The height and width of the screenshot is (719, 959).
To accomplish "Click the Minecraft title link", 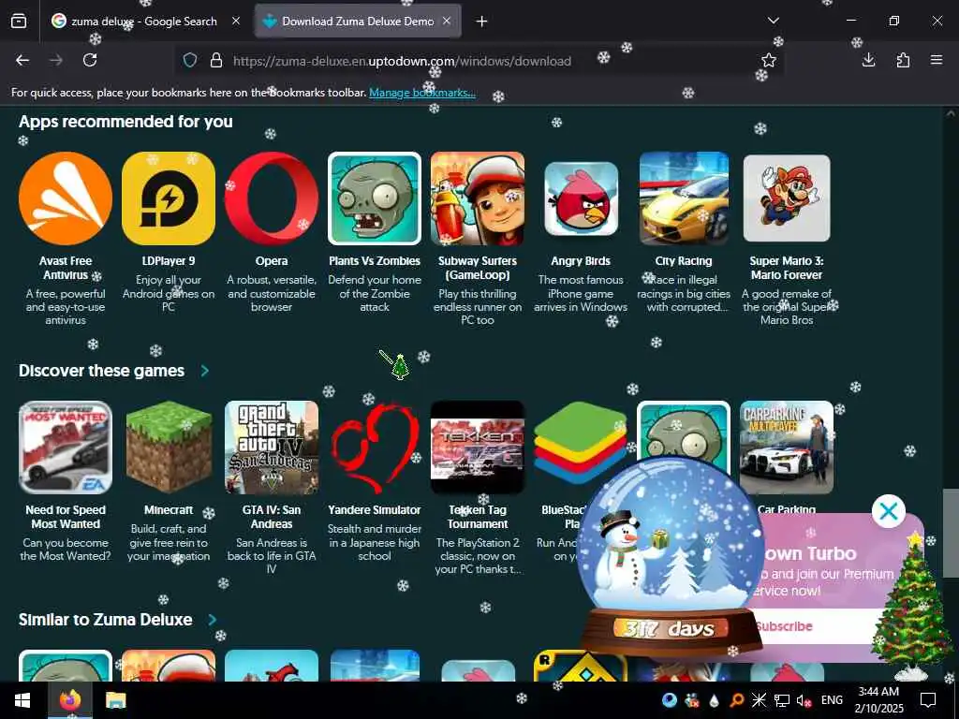I will point(169,510).
